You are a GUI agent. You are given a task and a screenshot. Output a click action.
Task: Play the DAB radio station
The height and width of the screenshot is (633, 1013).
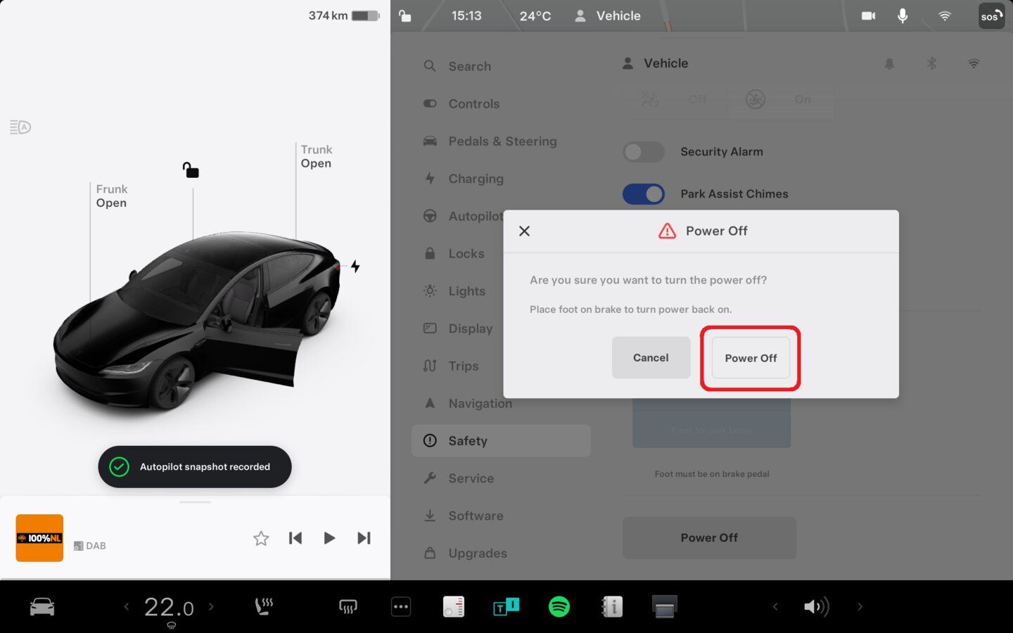[329, 538]
